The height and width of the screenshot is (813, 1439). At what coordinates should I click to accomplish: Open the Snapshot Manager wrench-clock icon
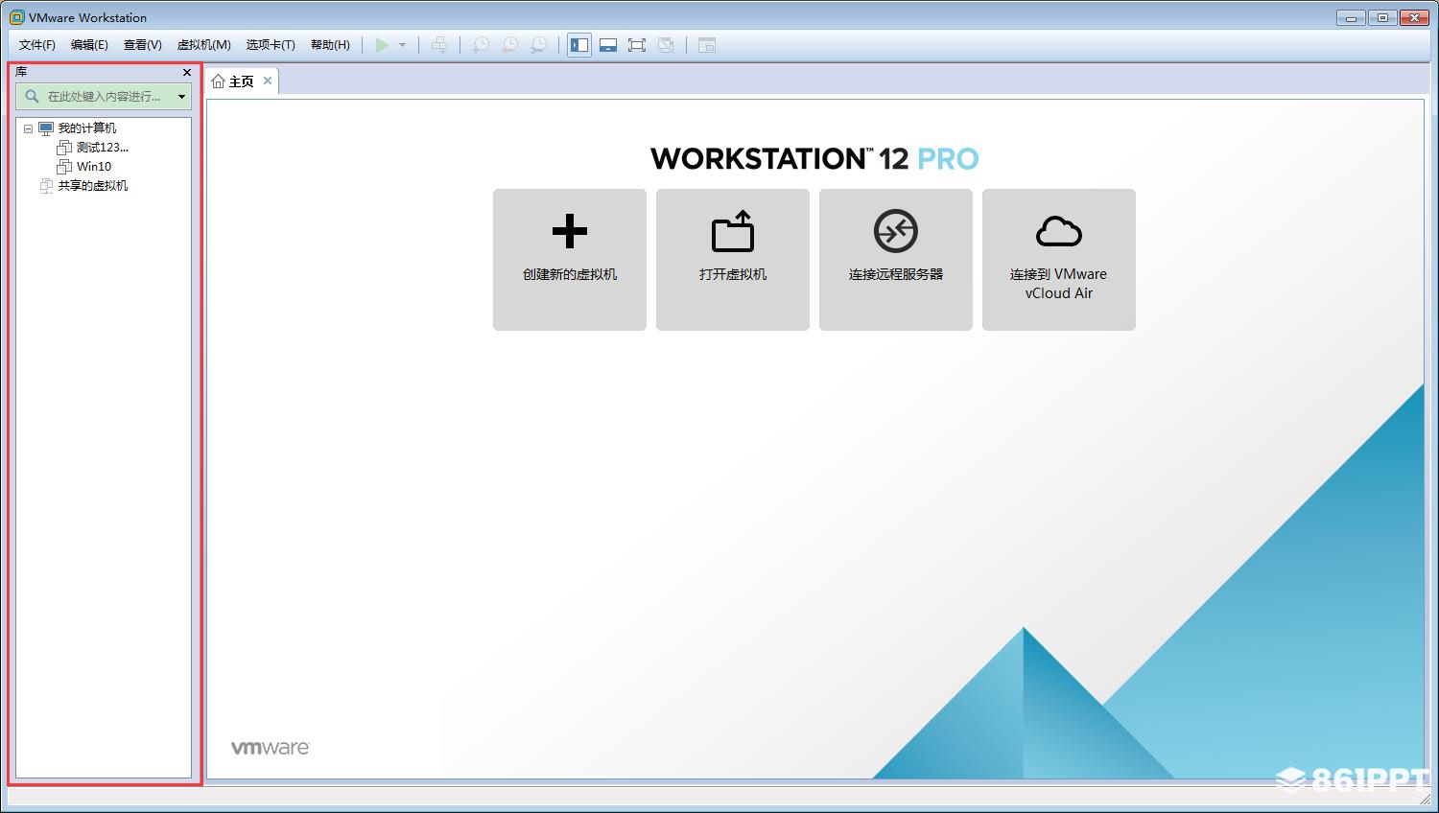click(540, 45)
